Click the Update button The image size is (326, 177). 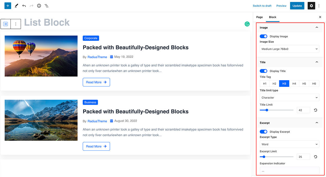(x=297, y=6)
